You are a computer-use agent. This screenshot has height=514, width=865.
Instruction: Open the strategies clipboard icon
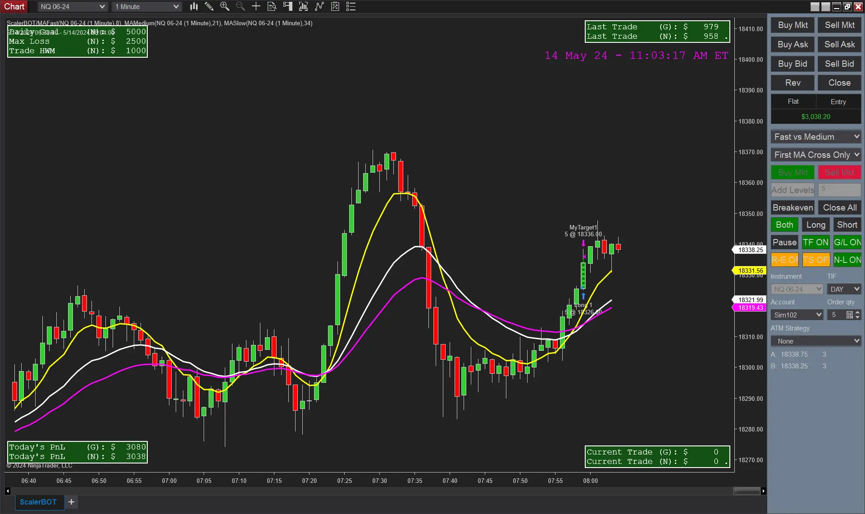(335, 6)
